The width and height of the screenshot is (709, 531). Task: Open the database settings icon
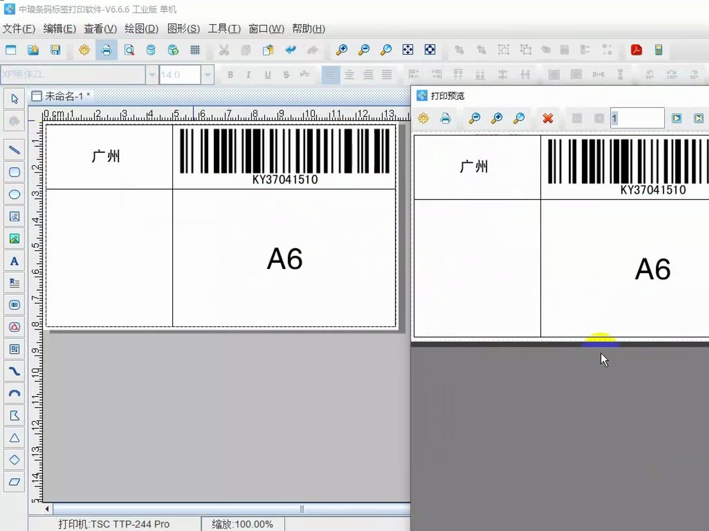pyautogui.click(x=151, y=50)
